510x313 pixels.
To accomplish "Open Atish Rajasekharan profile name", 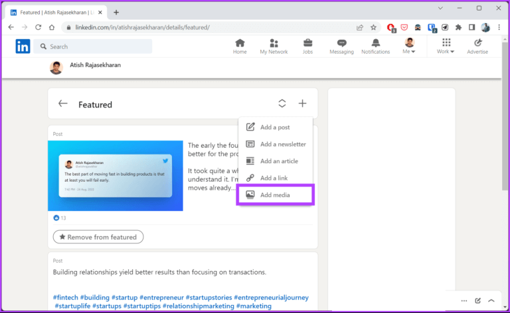I will click(x=96, y=65).
